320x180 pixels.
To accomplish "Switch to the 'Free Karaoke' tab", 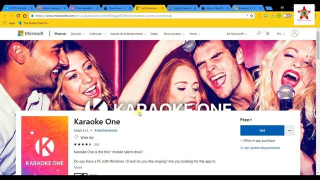I will pyautogui.click(x=84, y=8).
